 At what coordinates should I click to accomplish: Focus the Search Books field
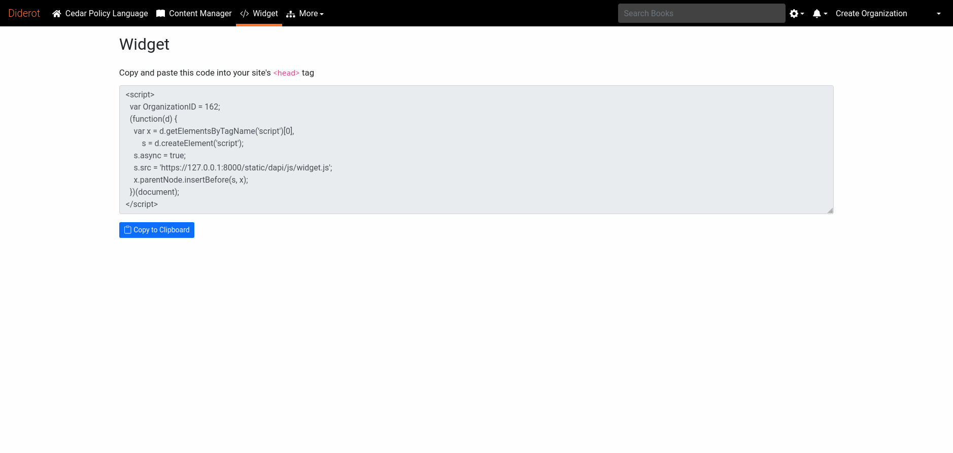(x=701, y=13)
